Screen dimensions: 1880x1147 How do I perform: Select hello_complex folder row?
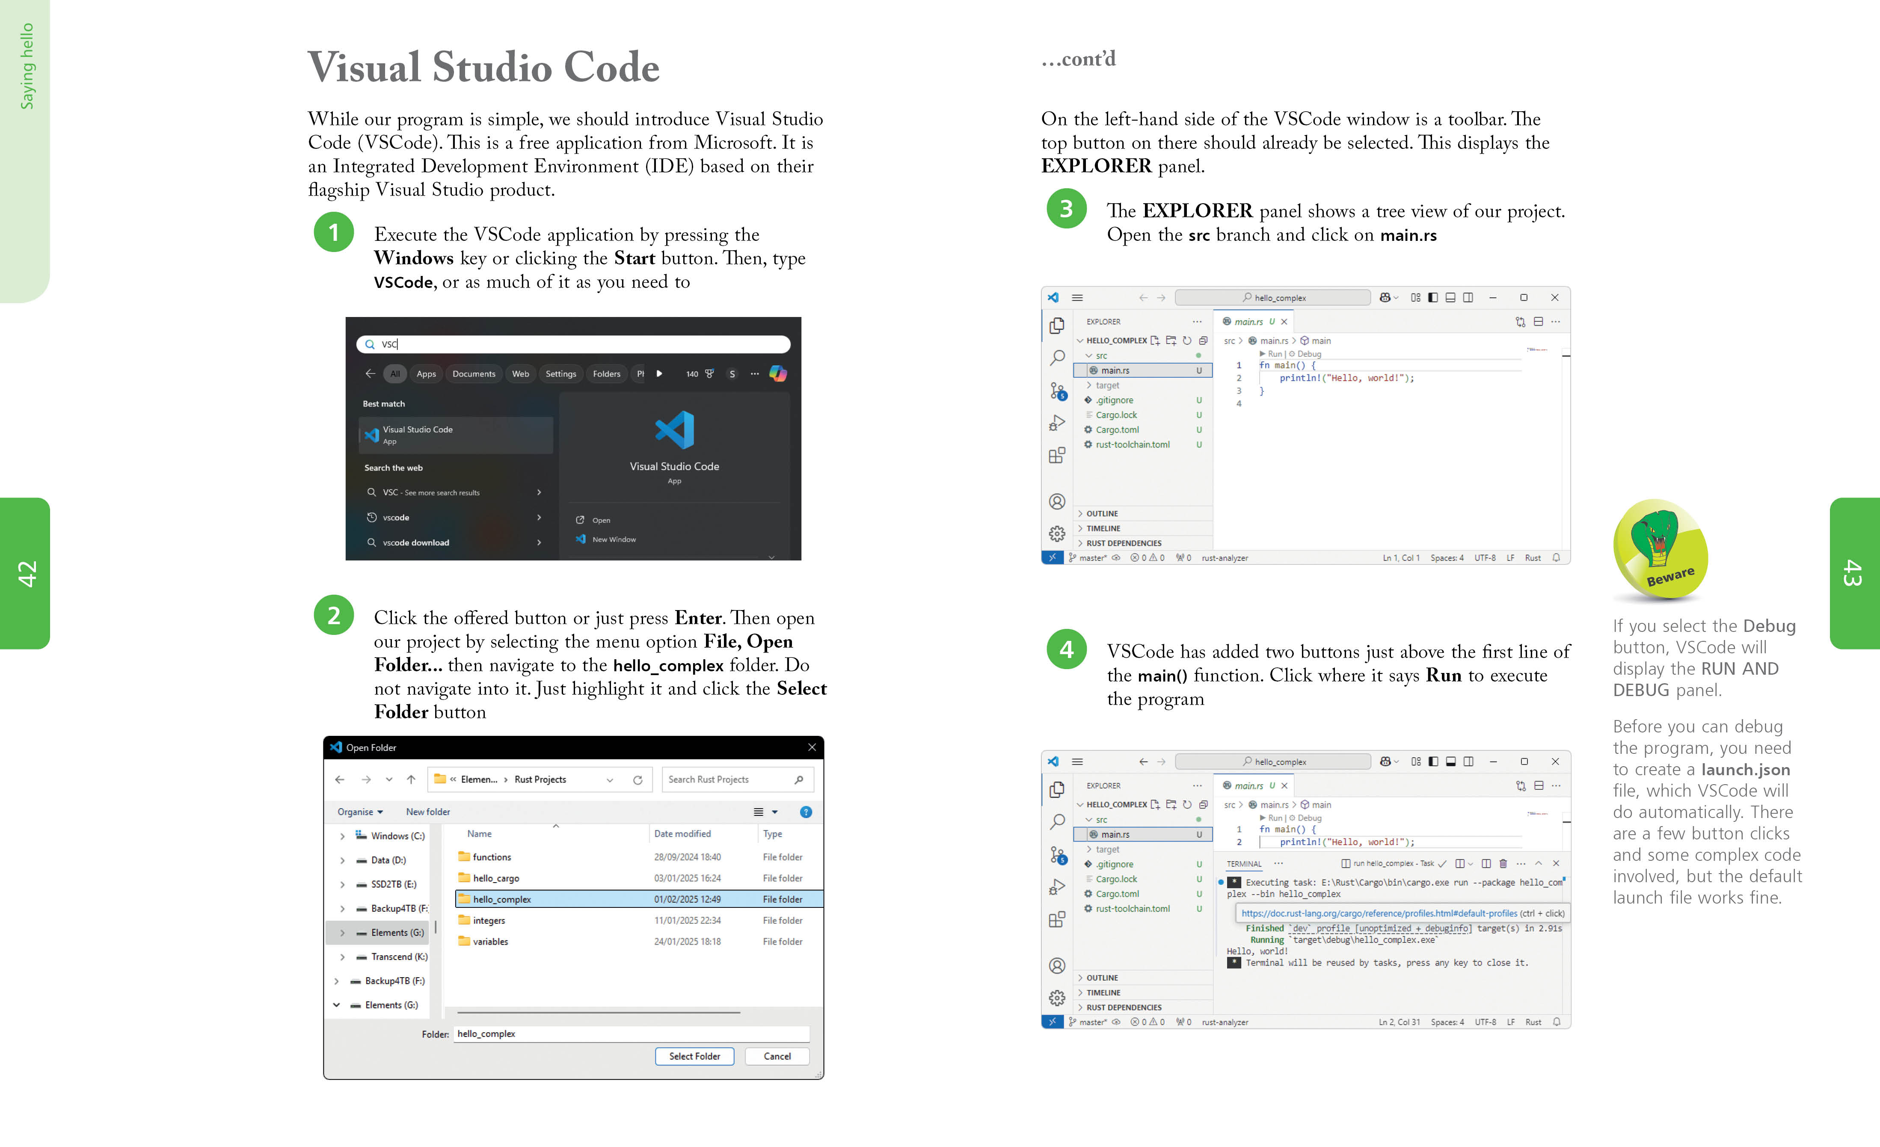639,899
